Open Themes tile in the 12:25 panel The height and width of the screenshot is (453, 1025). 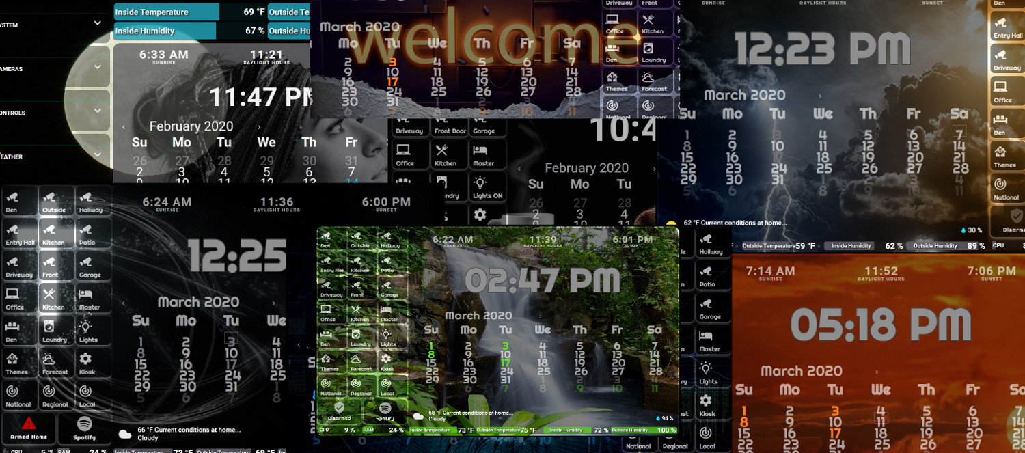pos(19,363)
